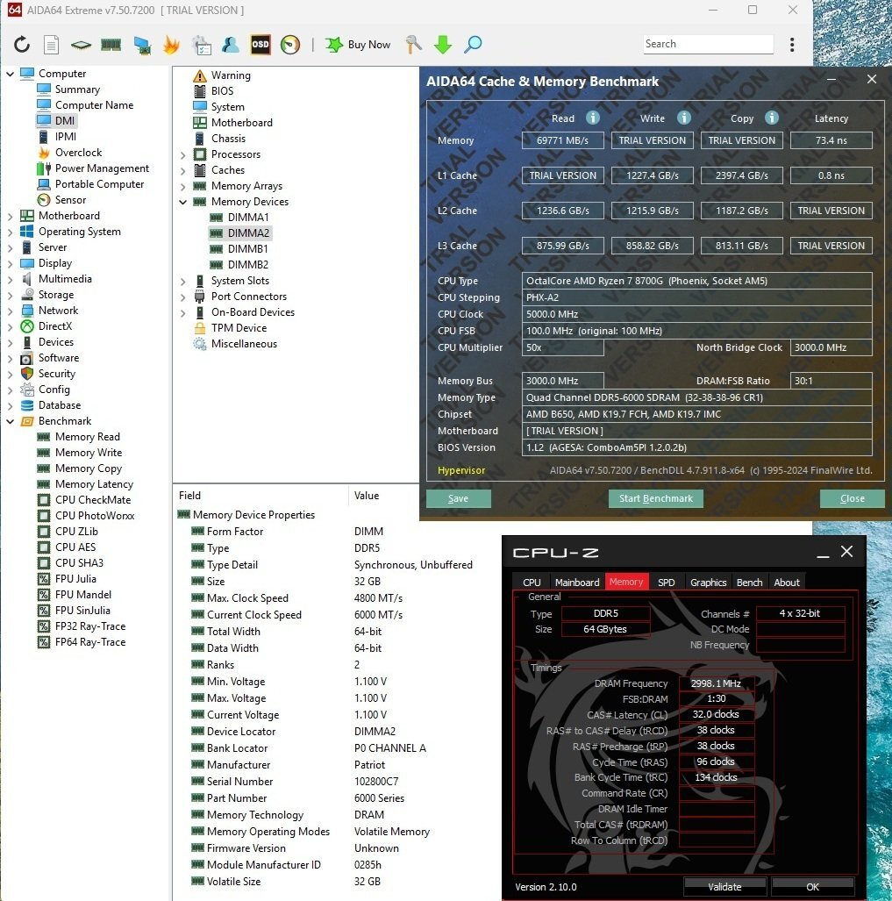892x901 pixels.
Task: Expand the Operating System node
Action: coord(10,232)
